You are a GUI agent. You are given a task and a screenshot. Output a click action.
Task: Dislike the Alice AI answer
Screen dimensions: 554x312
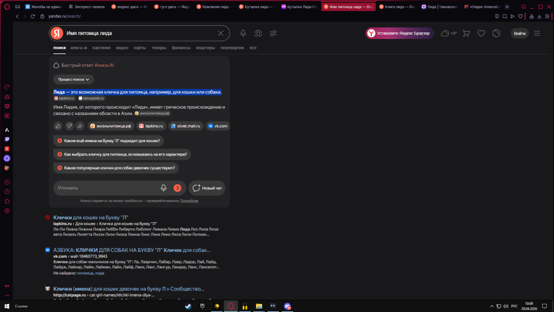(x=69, y=126)
